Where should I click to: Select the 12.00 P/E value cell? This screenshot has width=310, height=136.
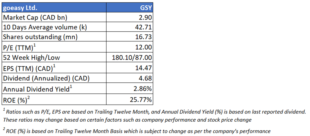[144, 47]
